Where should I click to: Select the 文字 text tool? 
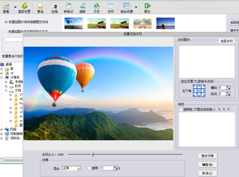point(96,8)
